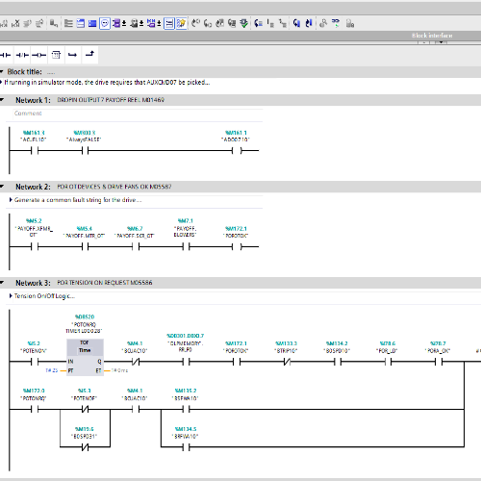The height and width of the screenshot is (481, 481).
Task: Expand the 'Generate a common fault string' comment
Action: pos(11,200)
